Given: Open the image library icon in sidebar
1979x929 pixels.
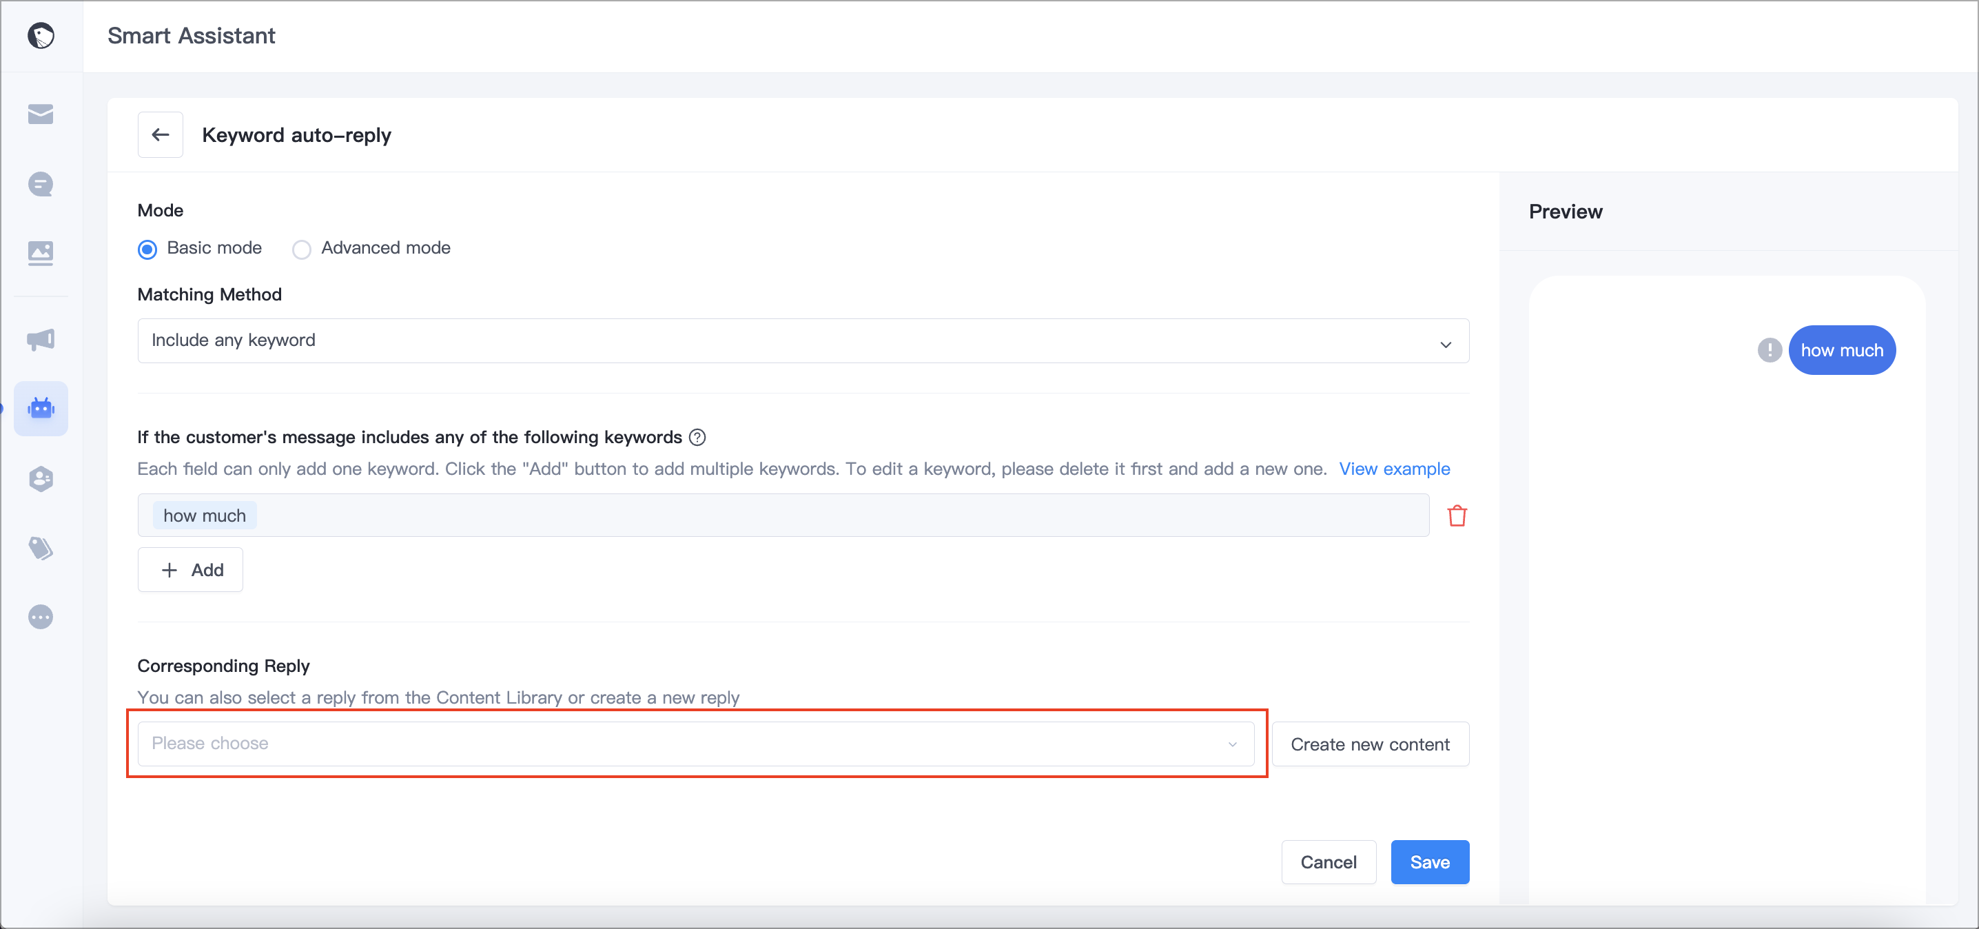Looking at the screenshot, I should click(x=41, y=253).
